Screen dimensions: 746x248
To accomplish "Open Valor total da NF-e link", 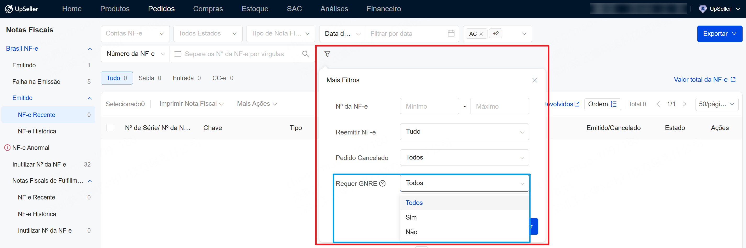I will pyautogui.click(x=704, y=79).
